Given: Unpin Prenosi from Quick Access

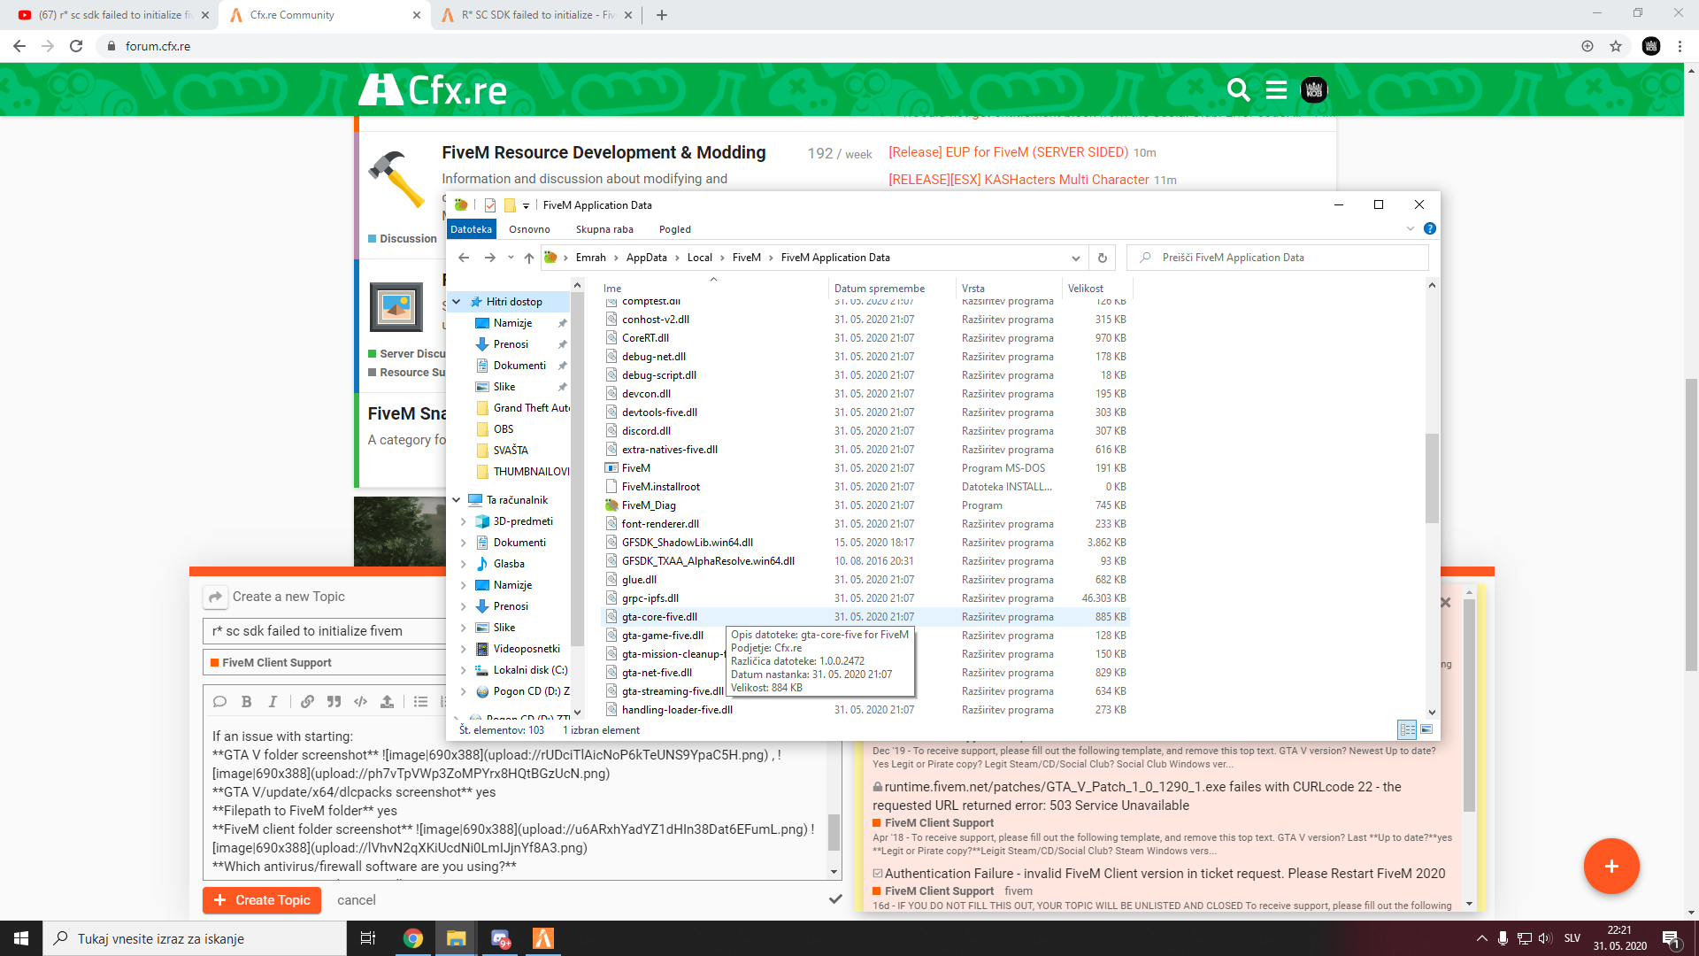Looking at the screenshot, I should tap(562, 343).
